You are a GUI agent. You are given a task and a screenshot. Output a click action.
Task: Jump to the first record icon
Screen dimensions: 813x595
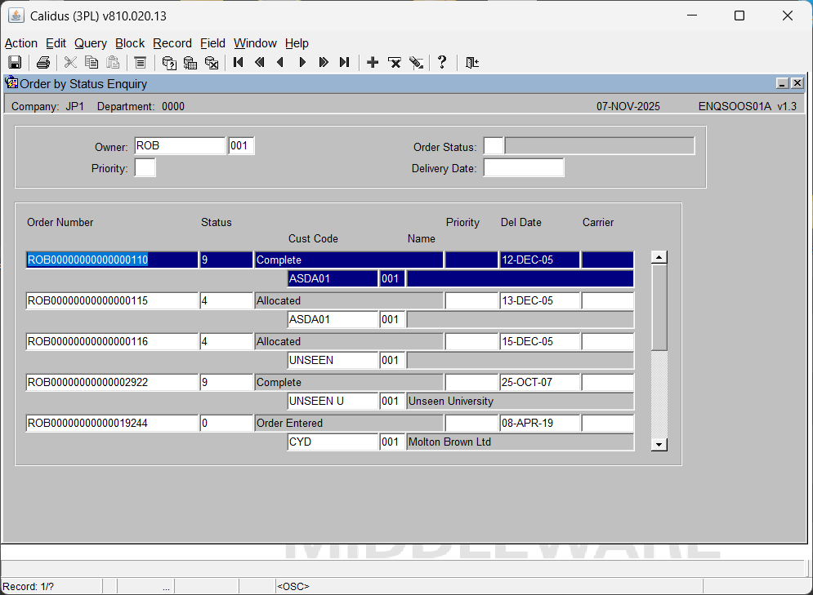239,63
